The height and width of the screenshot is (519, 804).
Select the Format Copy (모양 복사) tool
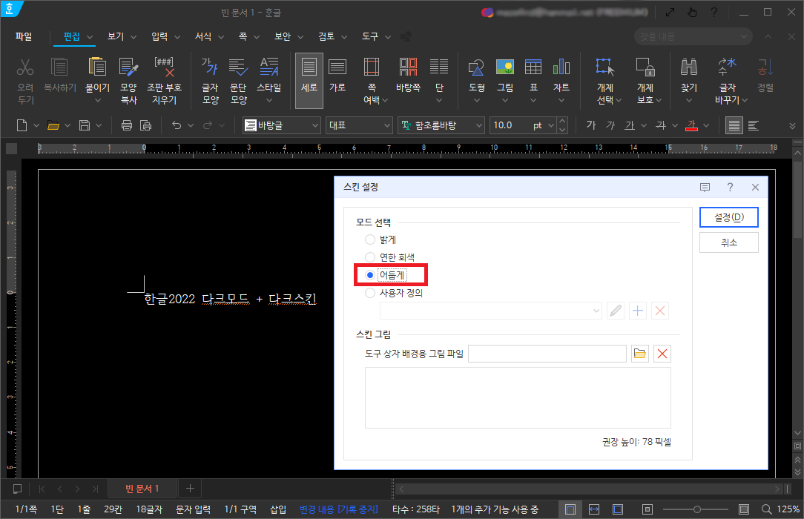129,81
